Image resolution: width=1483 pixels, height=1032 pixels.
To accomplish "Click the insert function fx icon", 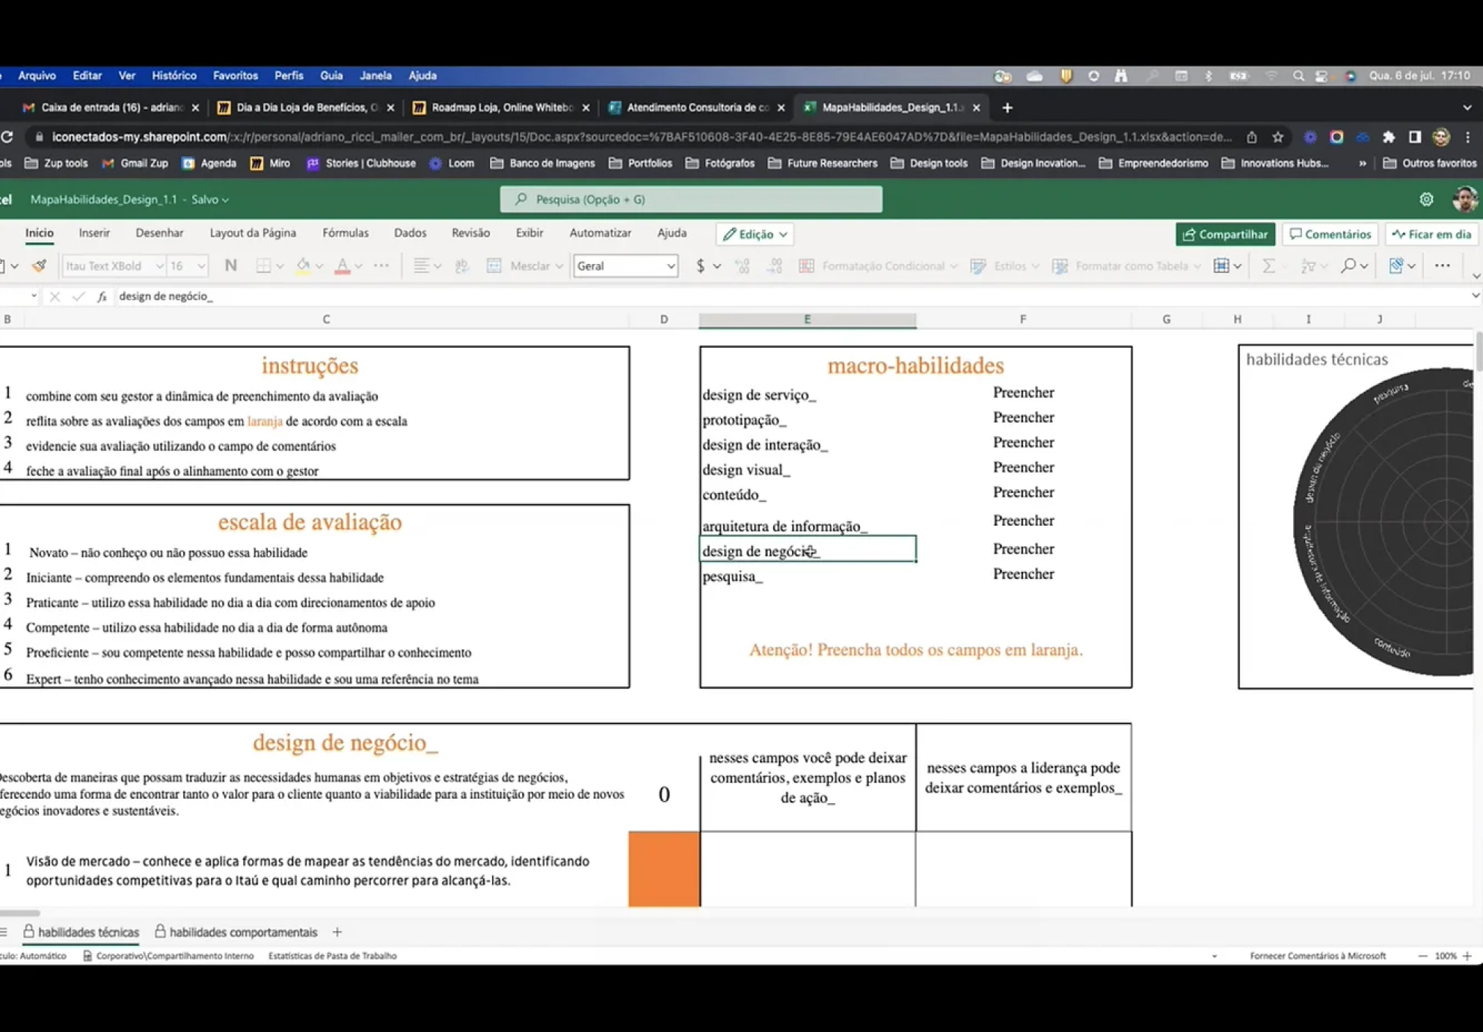I will click(102, 296).
